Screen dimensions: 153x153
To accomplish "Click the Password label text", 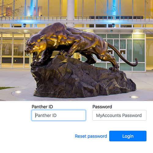I will coord(102,107).
